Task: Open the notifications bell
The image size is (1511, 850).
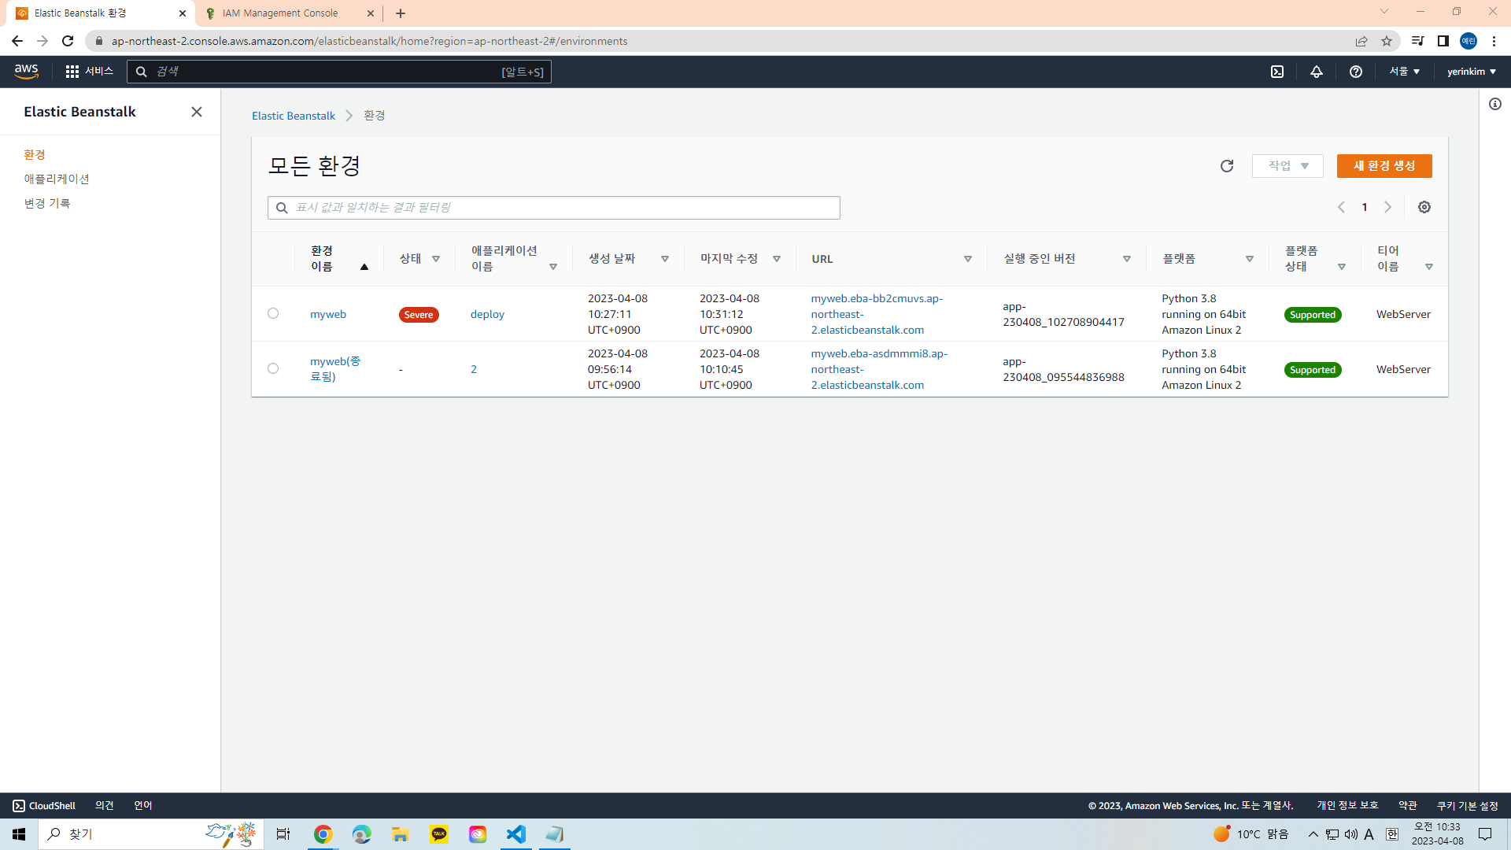Action: 1317,72
